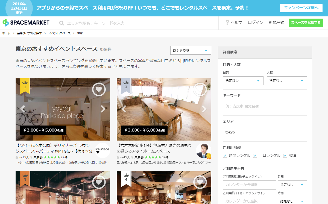328x204 pixels.
Task: Open the 人数 dropdown
Action: click(x=287, y=81)
